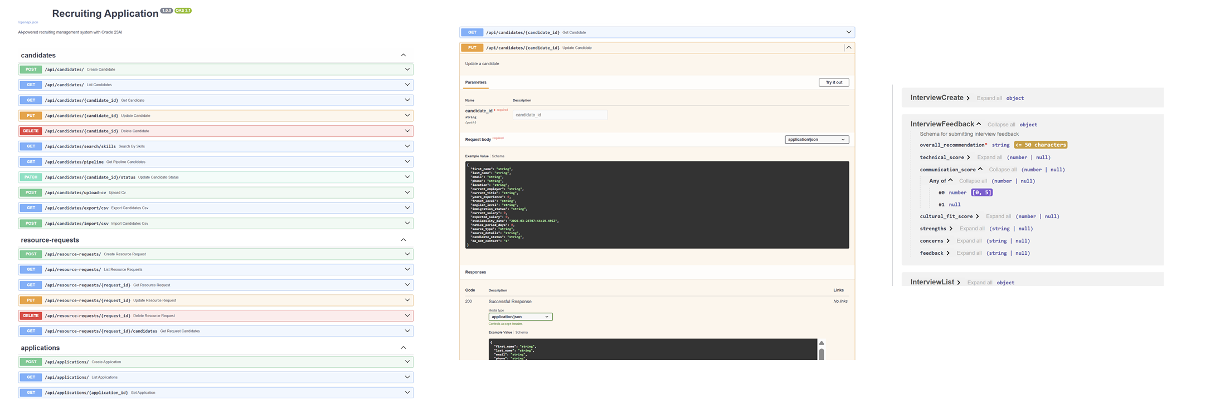This screenshot has height=415, width=1225.
Task: Open the /api/candidates/search/skills endpoint path
Action: 80,146
